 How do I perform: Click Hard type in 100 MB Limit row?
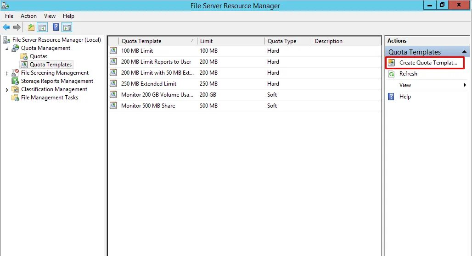point(273,51)
